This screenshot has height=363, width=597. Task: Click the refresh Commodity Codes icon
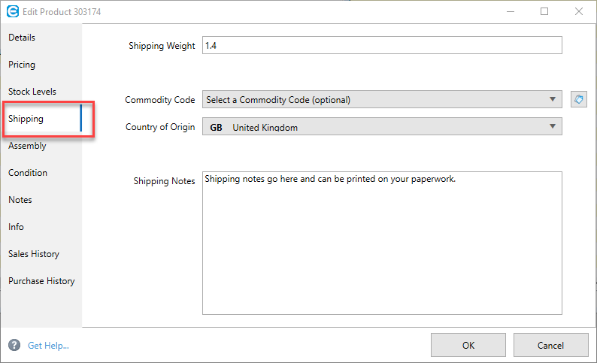[578, 99]
